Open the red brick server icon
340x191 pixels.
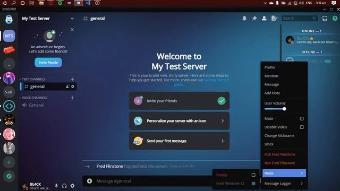9,50
